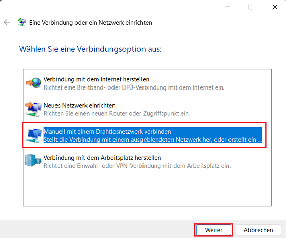
Task: Click the back arrow icon
Action: [x=7, y=22]
